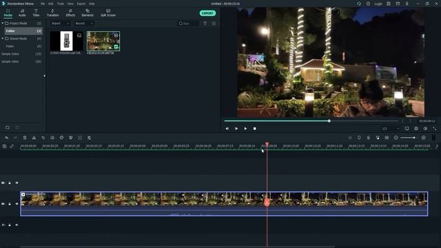Toggle the auto ripple link icon
The width and height of the screenshot is (441, 248).
(x=12, y=146)
